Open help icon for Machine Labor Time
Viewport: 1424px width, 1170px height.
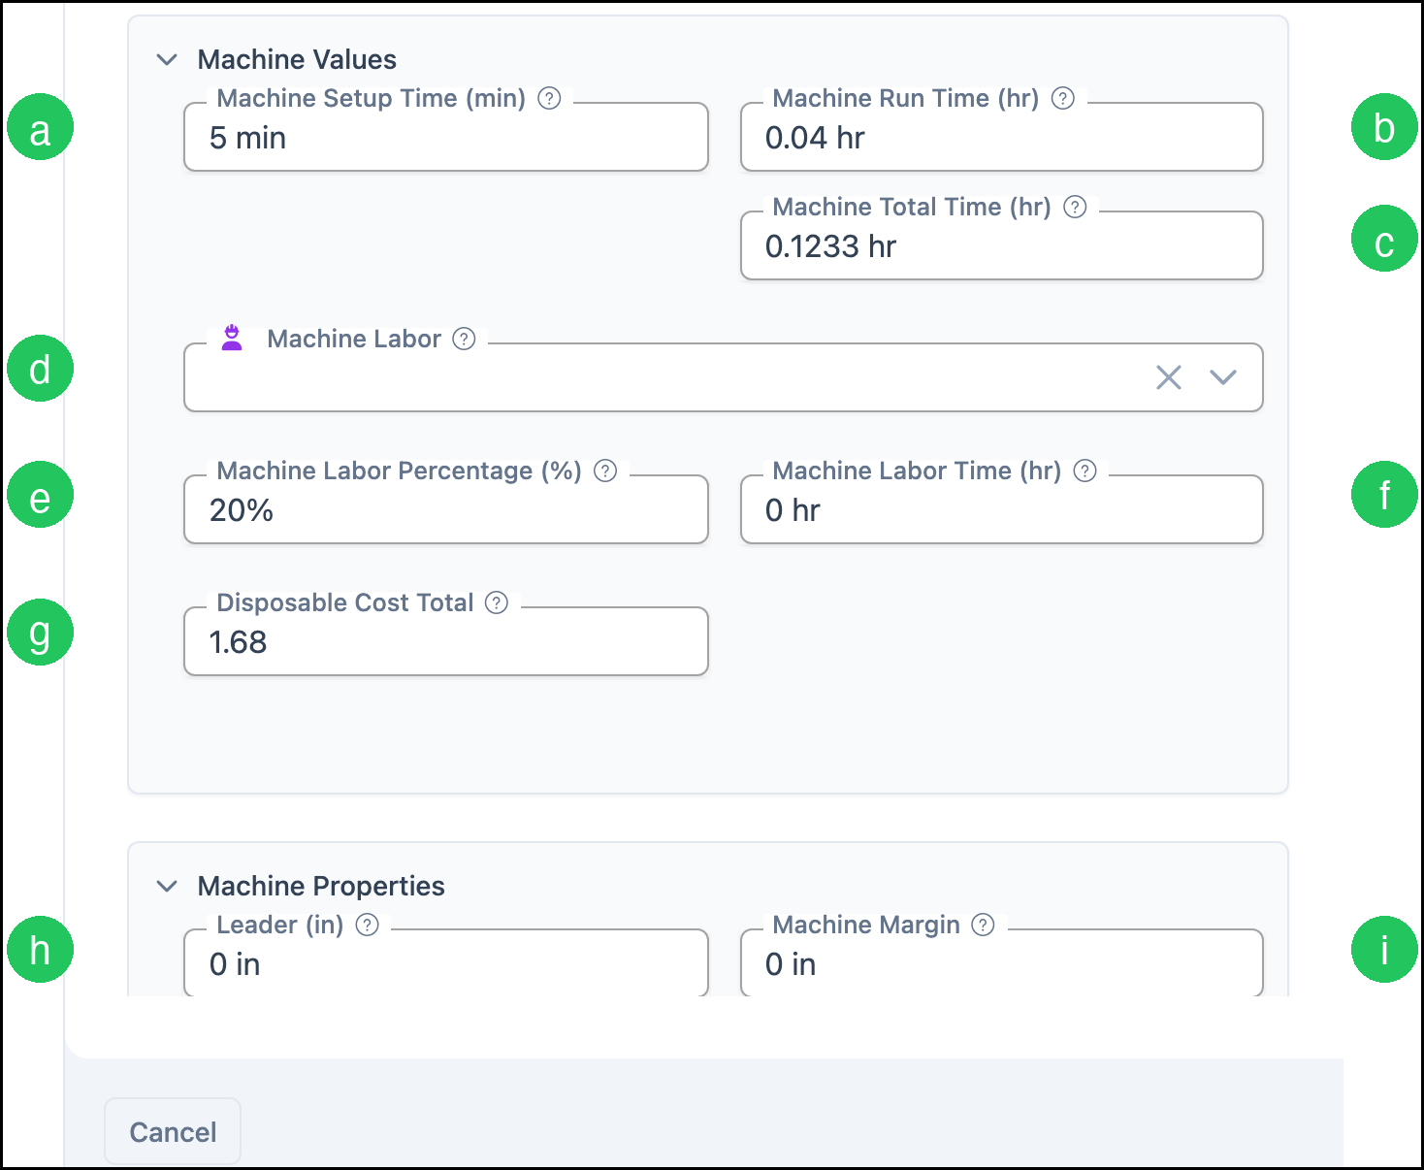click(1085, 471)
